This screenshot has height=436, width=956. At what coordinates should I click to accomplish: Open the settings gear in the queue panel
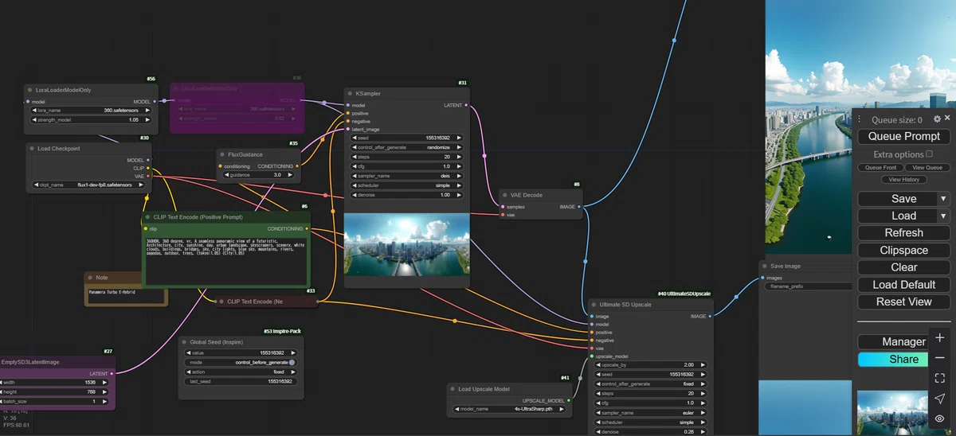coord(937,119)
